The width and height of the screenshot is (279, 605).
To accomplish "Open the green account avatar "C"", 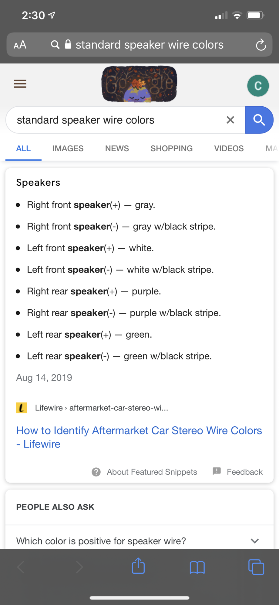I will 258,86.
